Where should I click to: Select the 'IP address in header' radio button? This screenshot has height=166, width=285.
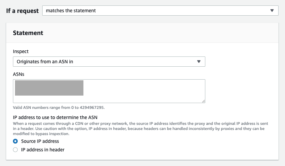pyautogui.click(x=15, y=150)
